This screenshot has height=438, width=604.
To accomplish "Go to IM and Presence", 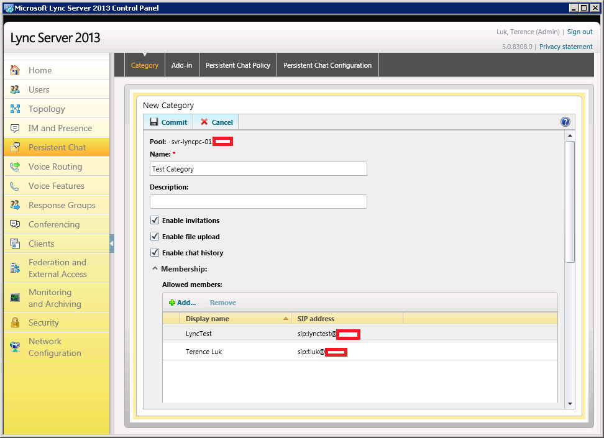I will click(57, 128).
